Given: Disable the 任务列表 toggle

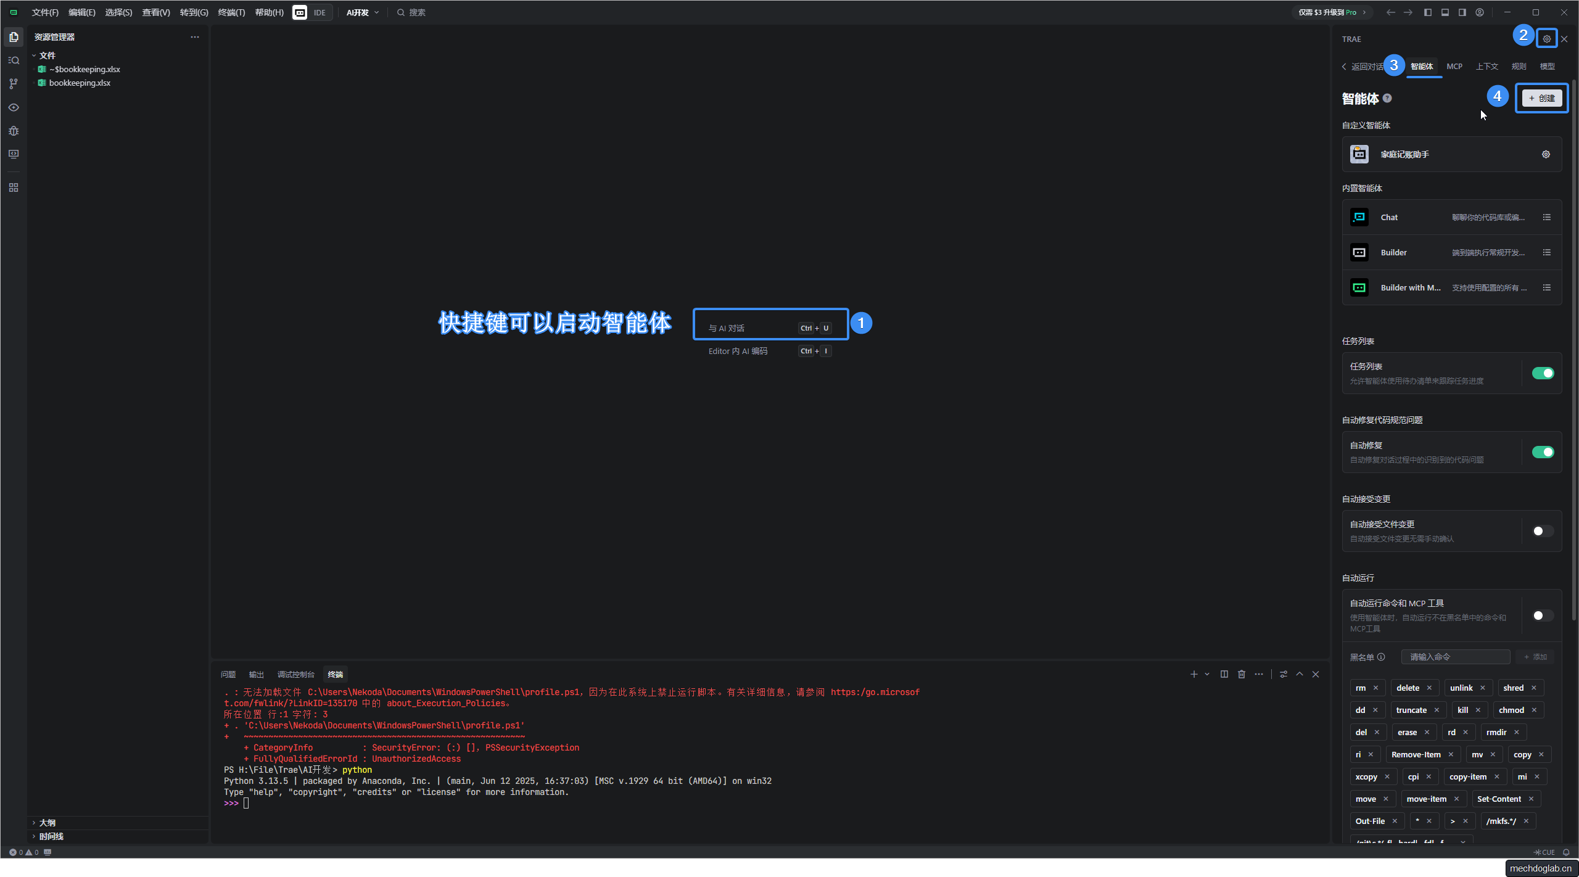Looking at the screenshot, I should (x=1543, y=373).
